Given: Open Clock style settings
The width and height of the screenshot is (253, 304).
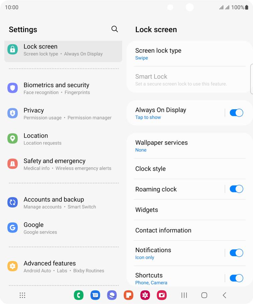Looking at the screenshot, I should [x=190, y=169].
